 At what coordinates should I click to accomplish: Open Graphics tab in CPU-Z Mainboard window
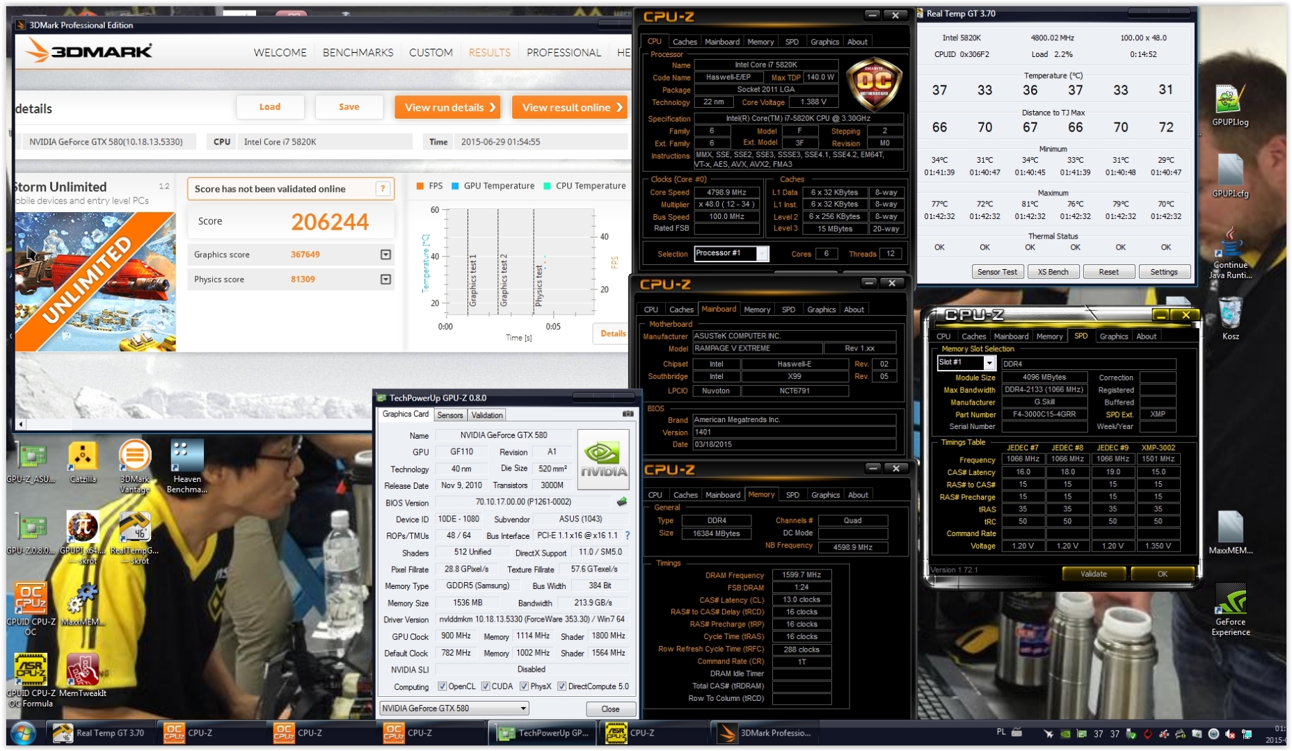coord(821,309)
